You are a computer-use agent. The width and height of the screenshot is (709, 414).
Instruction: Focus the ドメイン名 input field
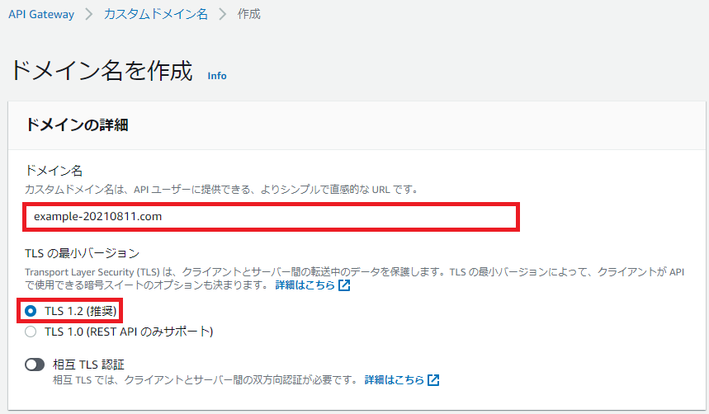click(x=271, y=217)
